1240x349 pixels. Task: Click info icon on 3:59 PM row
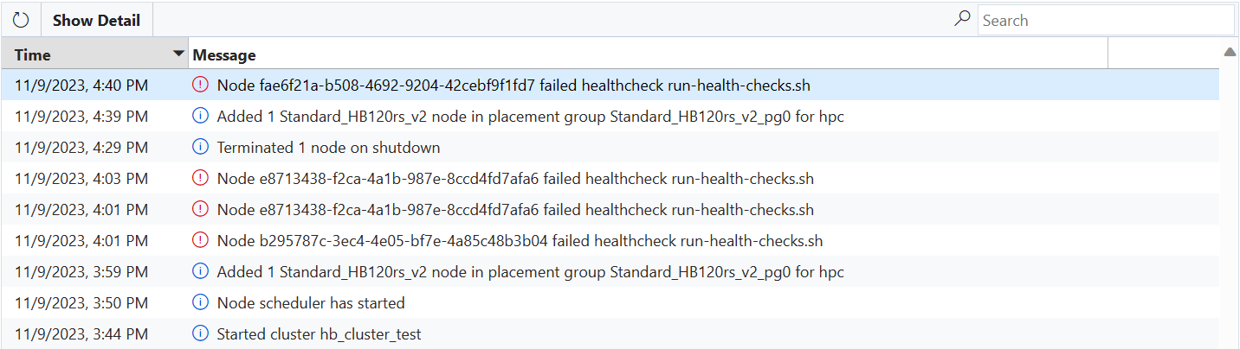tap(201, 272)
